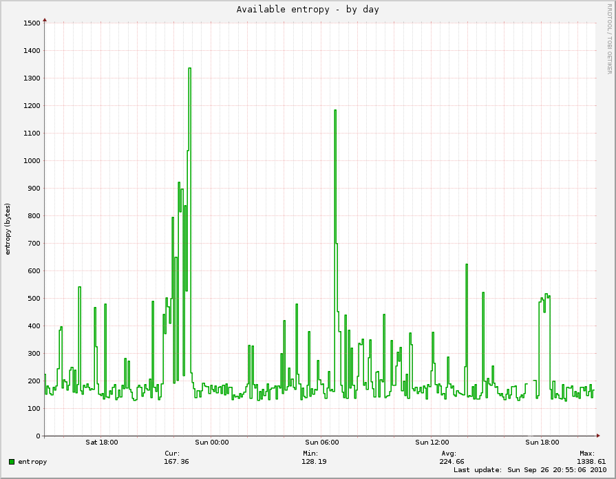Click the 800 y-axis value

coord(34,215)
